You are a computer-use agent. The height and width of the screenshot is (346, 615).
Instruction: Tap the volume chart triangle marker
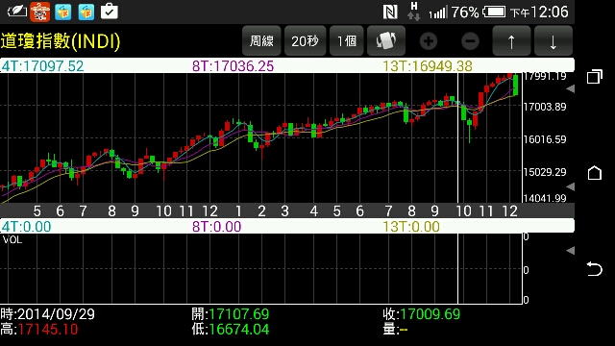[571, 250]
